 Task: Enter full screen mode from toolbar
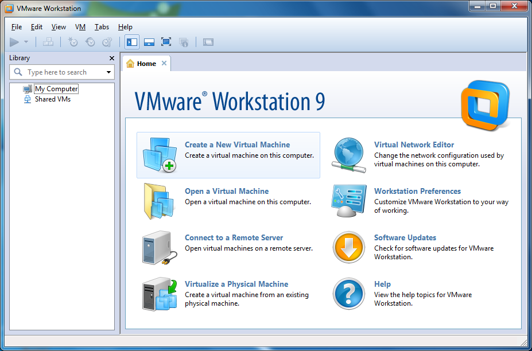(x=166, y=42)
